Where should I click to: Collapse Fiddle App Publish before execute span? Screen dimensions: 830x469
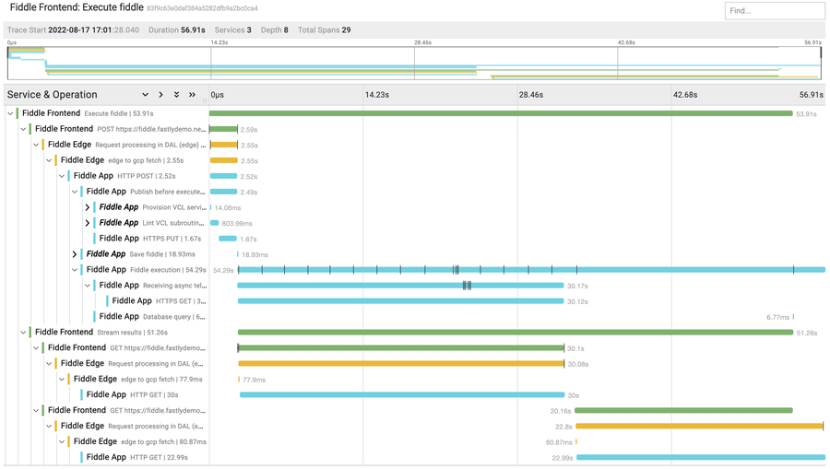[x=75, y=192]
